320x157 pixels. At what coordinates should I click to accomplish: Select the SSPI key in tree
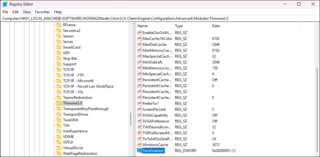67,53
